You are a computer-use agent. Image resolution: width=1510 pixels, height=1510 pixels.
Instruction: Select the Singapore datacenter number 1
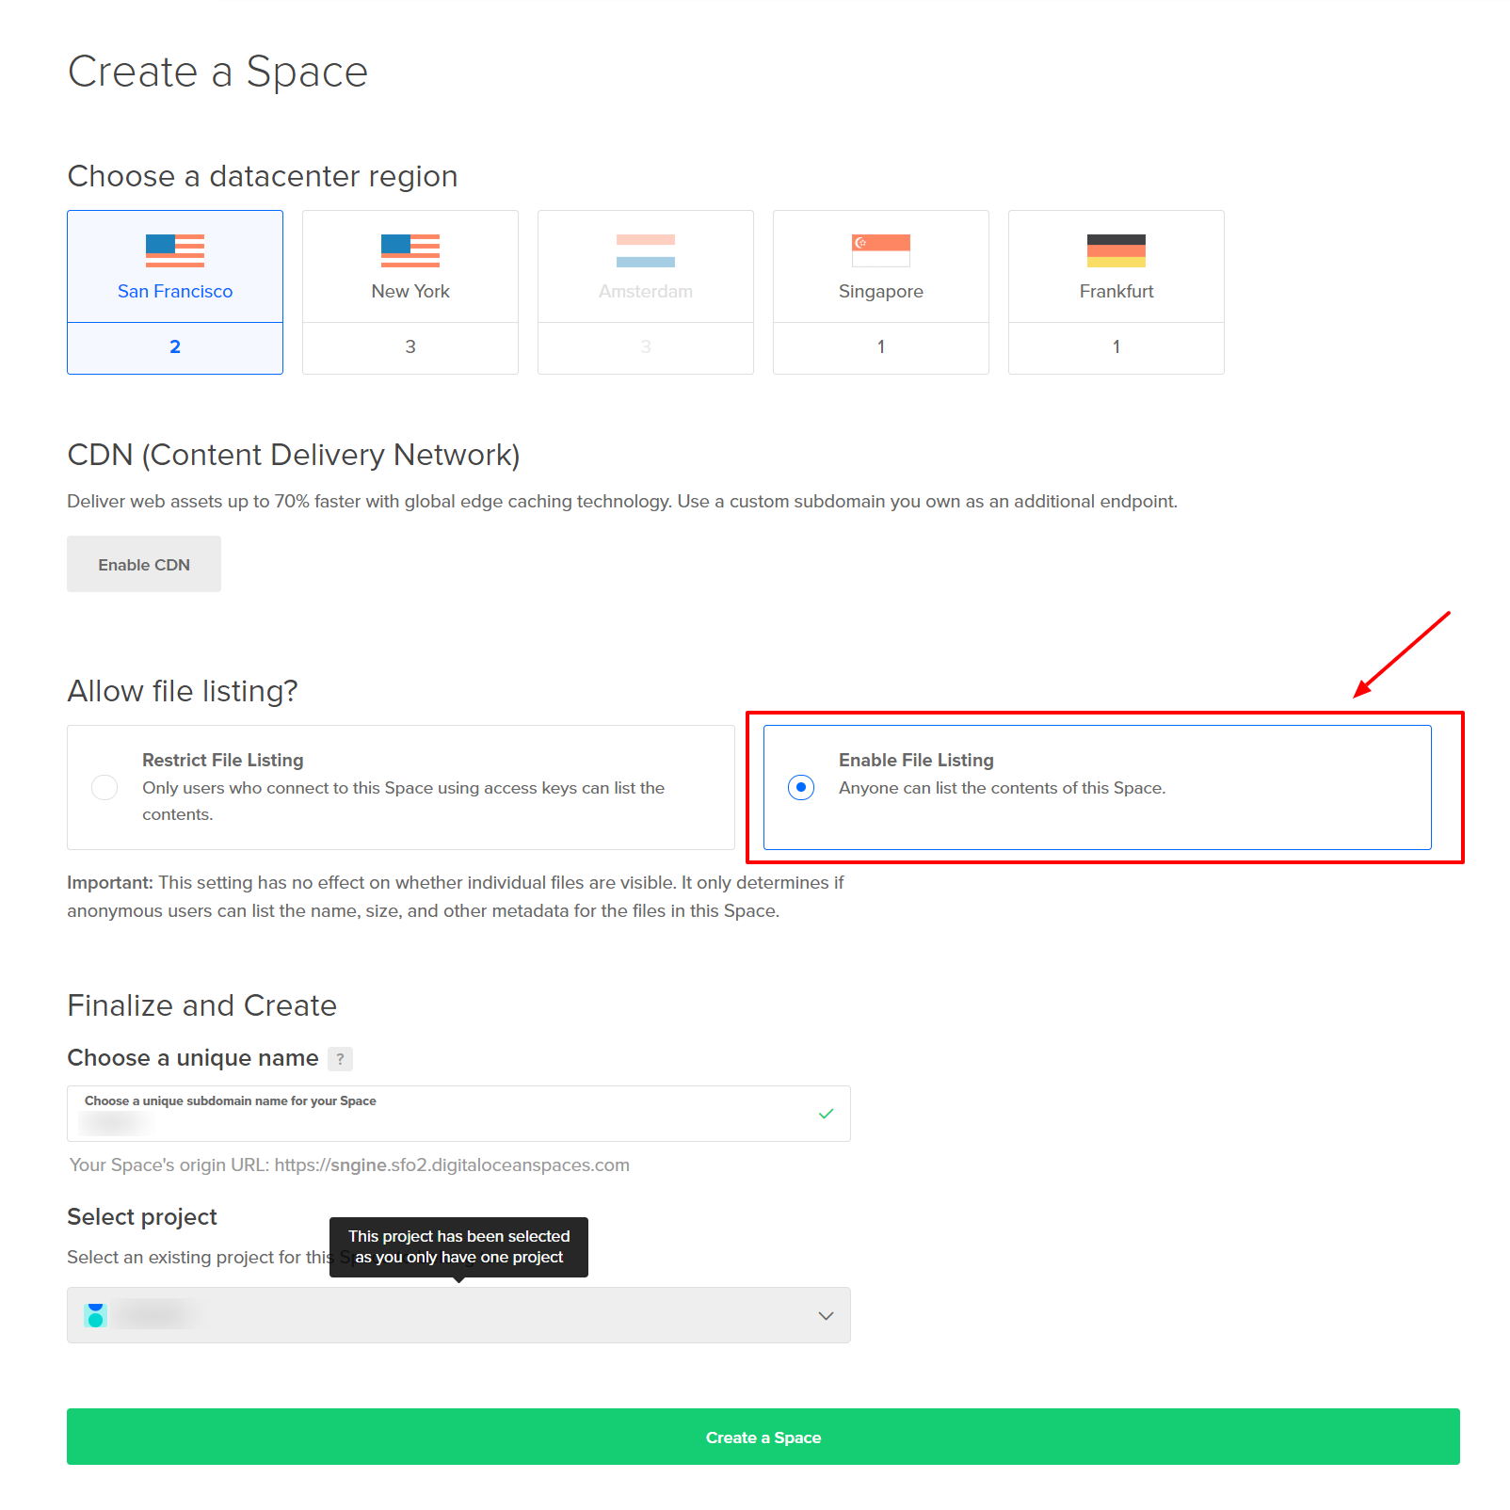[881, 347]
